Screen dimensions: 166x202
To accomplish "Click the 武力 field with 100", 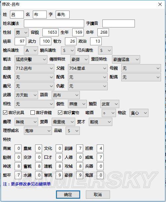I will coord(46,41).
